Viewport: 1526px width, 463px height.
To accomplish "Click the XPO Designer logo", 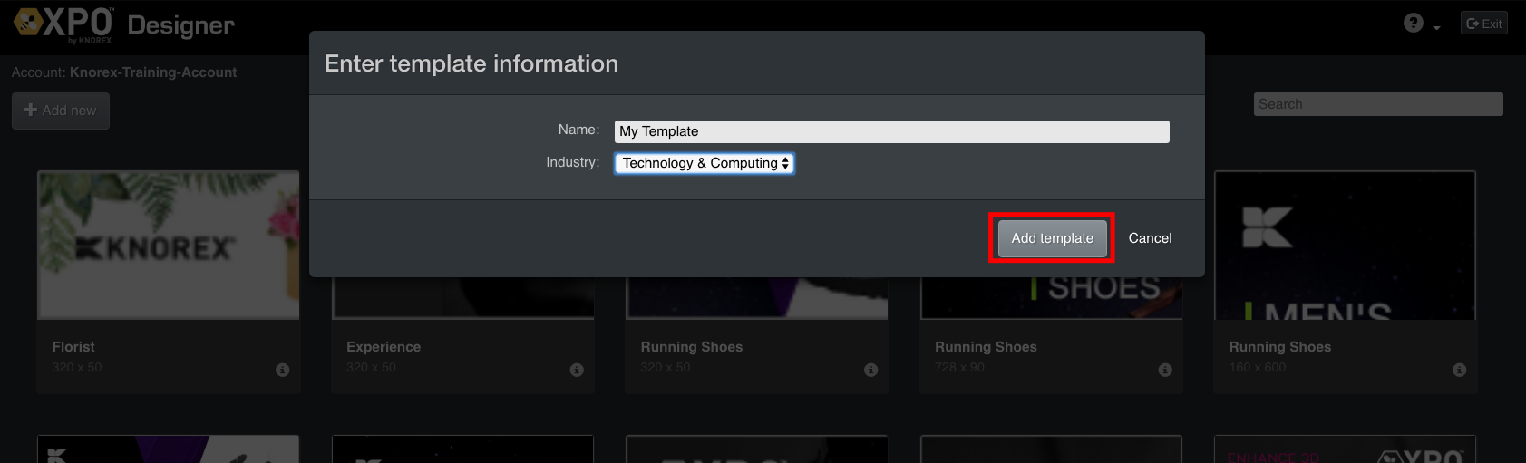I will pyautogui.click(x=123, y=24).
